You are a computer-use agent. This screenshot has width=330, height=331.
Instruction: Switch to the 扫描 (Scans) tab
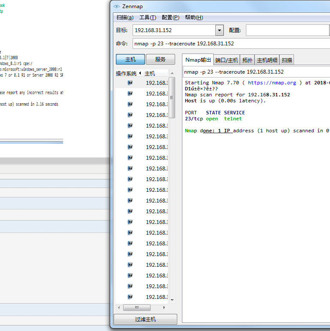click(x=287, y=60)
